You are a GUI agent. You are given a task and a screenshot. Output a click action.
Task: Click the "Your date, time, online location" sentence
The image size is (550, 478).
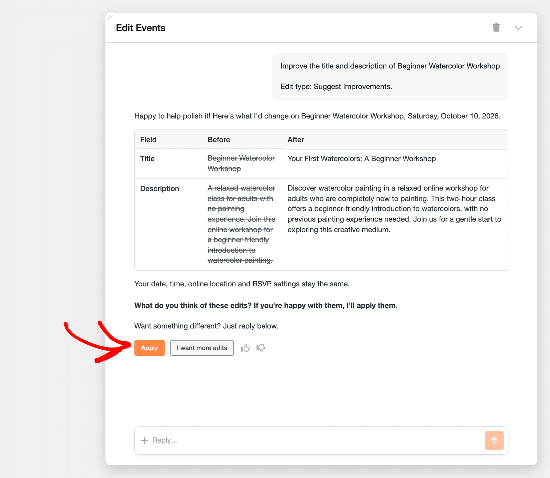coord(242,284)
